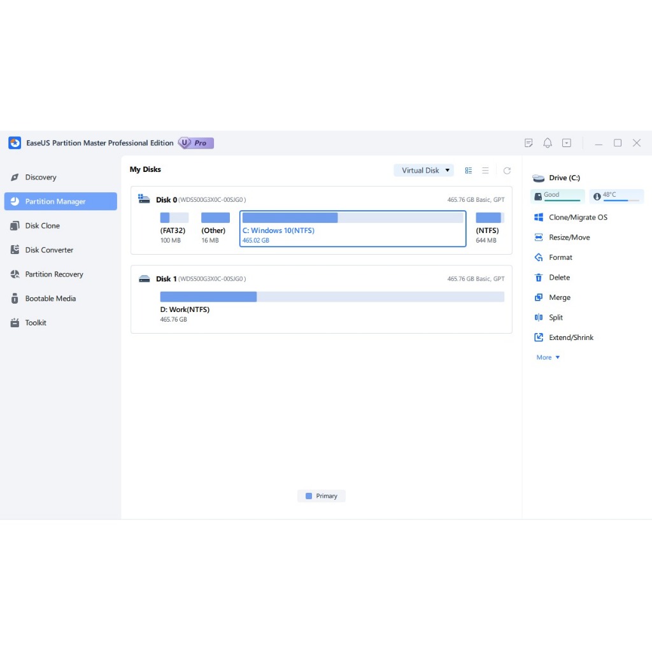Click the My Disks heading

pos(145,169)
